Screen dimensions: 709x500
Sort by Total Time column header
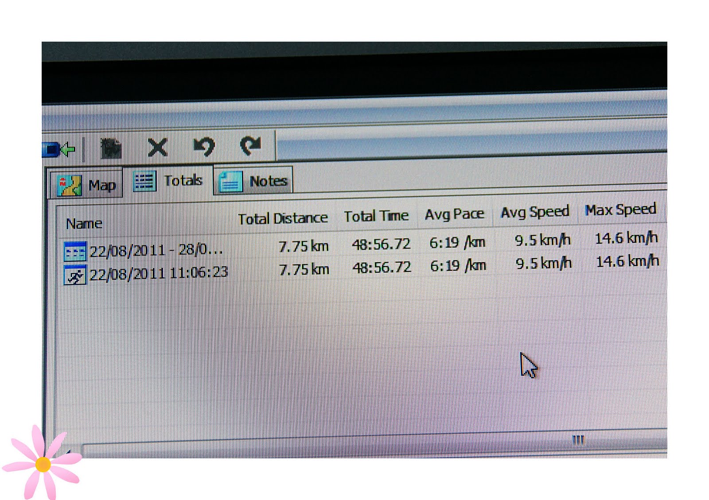coord(376,216)
